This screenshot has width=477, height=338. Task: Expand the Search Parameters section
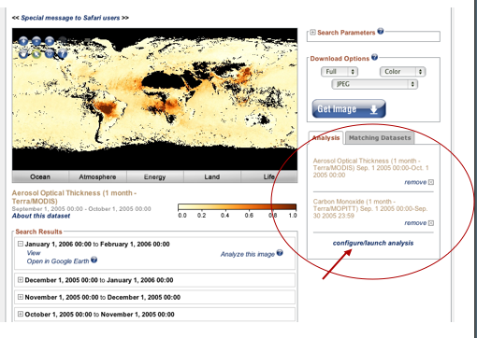click(312, 33)
